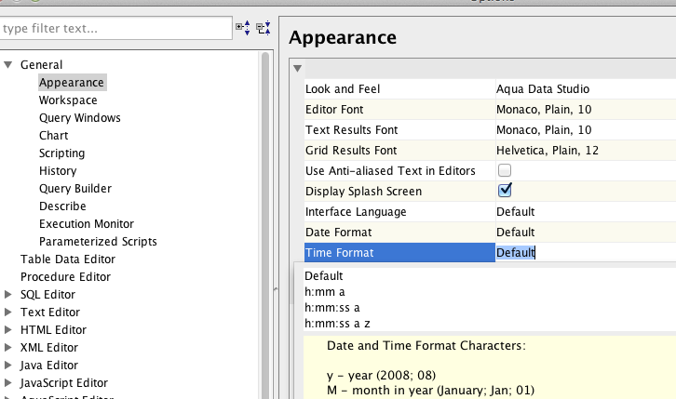
Task: Click Grid Results Font value Helvetica, Plain, 12
Action: [x=548, y=151]
